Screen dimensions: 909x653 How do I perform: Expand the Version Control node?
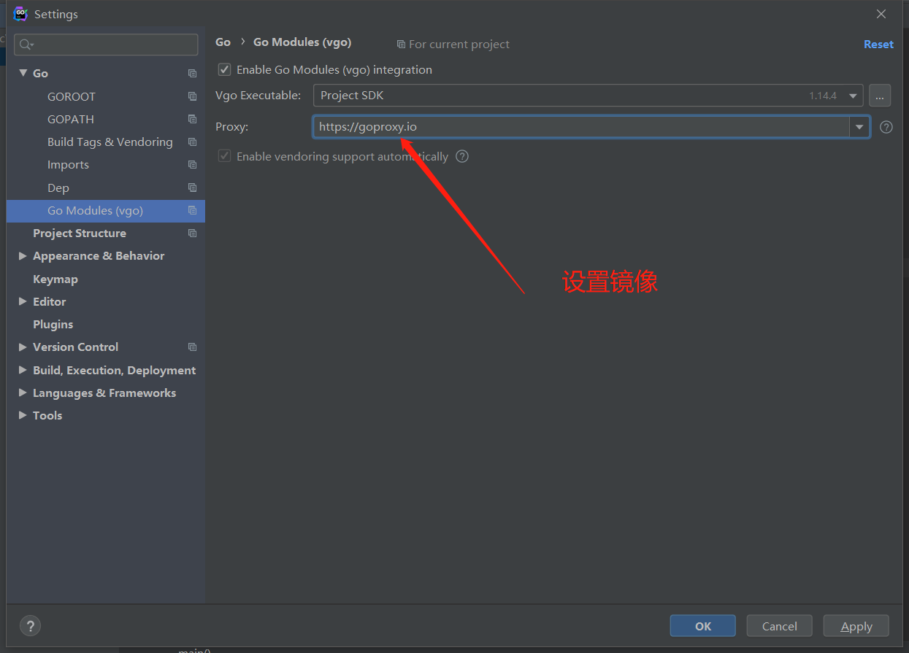tap(23, 347)
